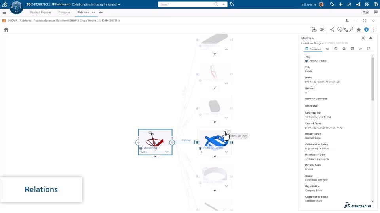Open the eye preview tab in info panel
380x213 pixels.
[x=327, y=49]
